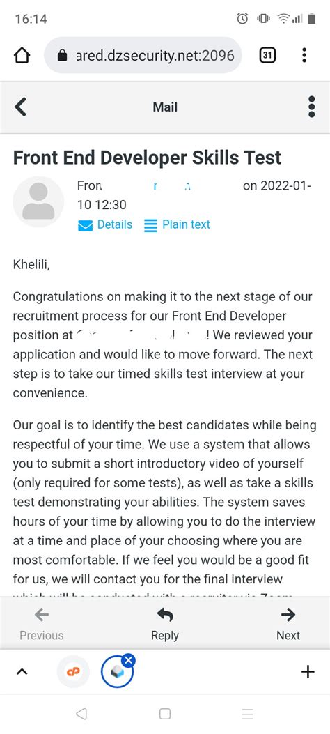Tap the Android back navigation triangle

[x=81, y=713]
